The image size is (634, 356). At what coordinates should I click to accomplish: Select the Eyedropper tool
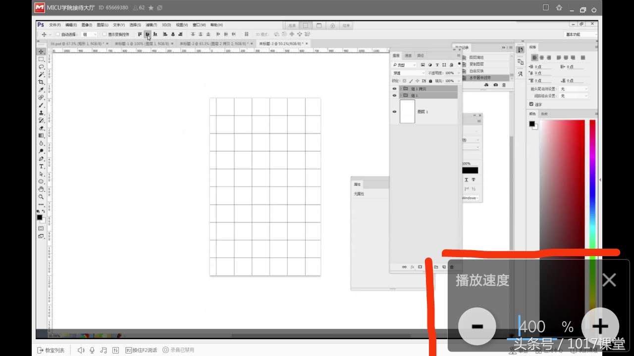(x=42, y=90)
